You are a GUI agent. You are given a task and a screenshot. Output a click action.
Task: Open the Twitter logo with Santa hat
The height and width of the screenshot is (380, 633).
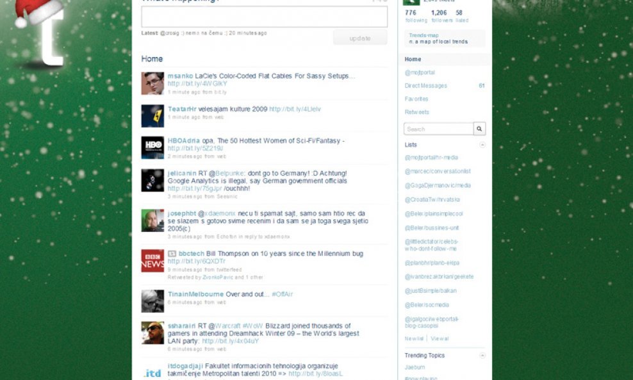coord(44,33)
